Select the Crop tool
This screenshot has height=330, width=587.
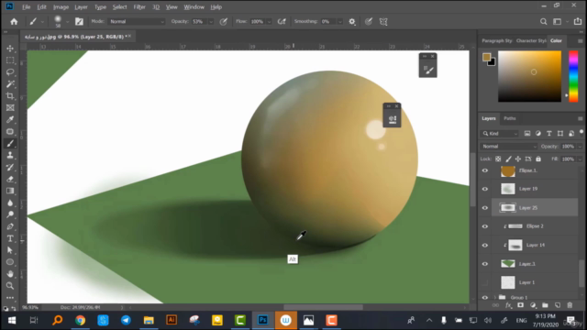[x=10, y=95]
